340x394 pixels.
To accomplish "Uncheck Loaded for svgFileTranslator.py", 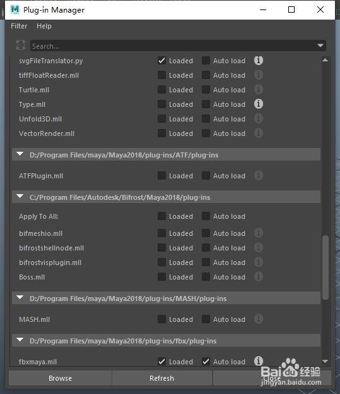I will 161,61.
